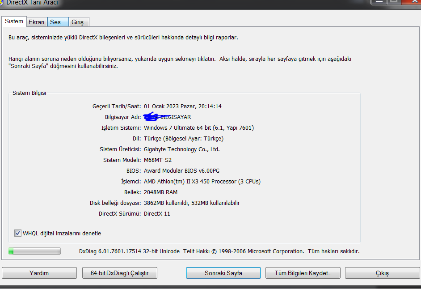Viewport: 421px width, 289px height.
Task: Click 'Gigabyte Technology Co., Ltd.' value
Action: 182,149
